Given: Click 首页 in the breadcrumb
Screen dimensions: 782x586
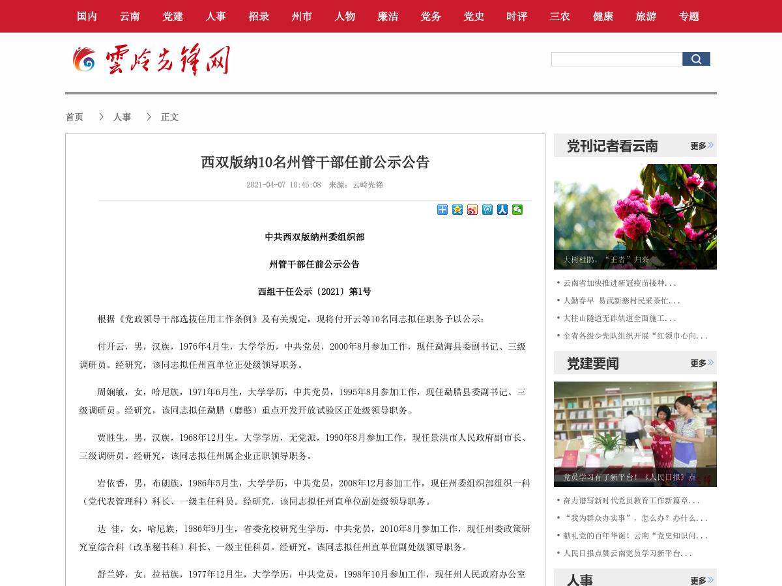Looking at the screenshot, I should pos(74,117).
